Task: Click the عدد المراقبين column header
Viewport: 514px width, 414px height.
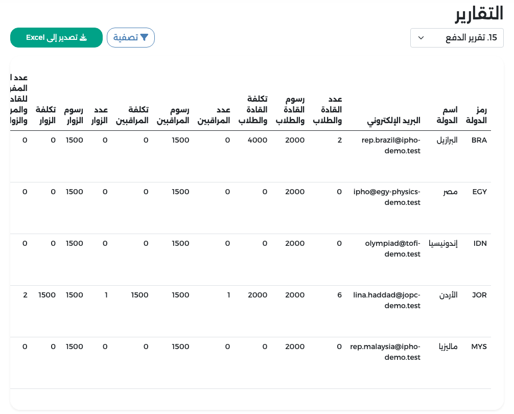Action: (214, 115)
